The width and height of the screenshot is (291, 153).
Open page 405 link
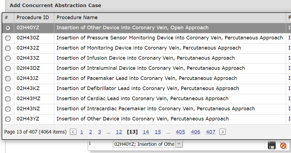[180, 132]
